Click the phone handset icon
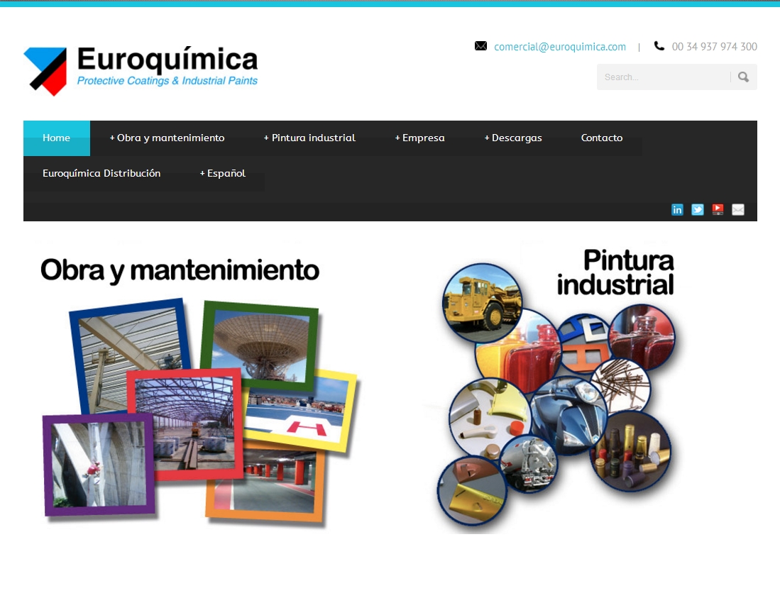The height and width of the screenshot is (598, 780). click(659, 46)
